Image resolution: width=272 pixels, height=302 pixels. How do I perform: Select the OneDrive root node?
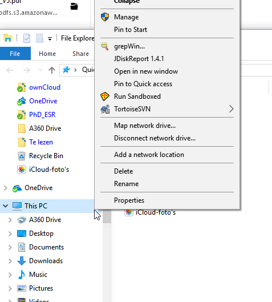38,188
